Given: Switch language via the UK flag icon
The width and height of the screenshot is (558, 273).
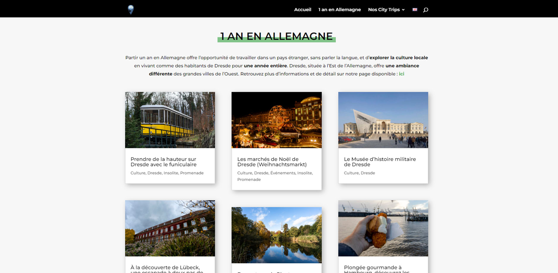Looking at the screenshot, I should [415, 10].
